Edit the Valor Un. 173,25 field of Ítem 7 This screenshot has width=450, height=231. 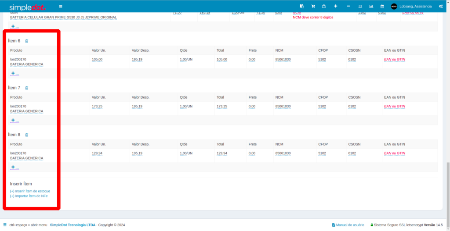pyautogui.click(x=97, y=106)
